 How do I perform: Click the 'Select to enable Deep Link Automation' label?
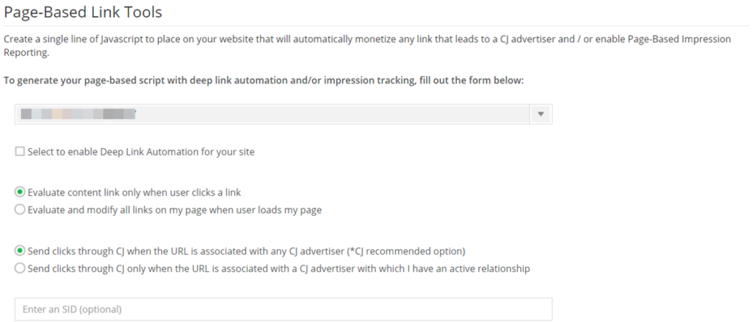click(141, 152)
